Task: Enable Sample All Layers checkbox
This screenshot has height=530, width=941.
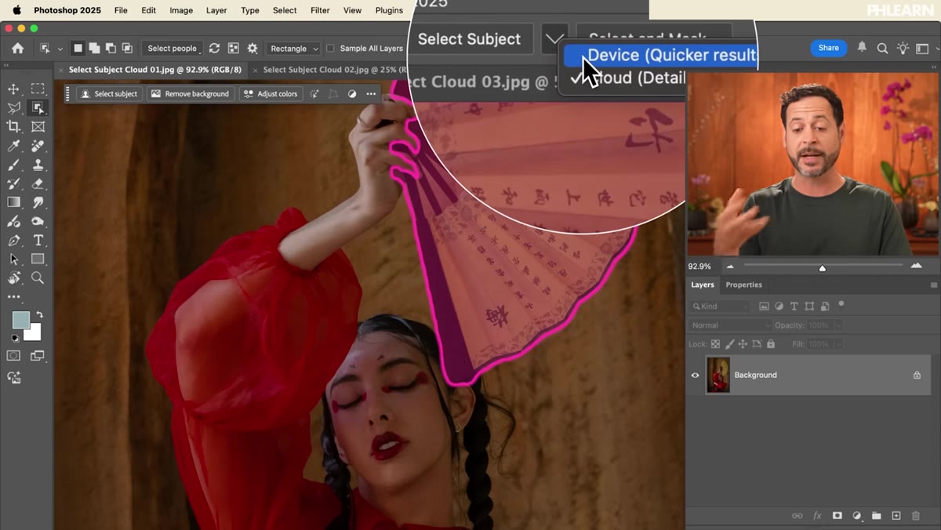Action: click(x=330, y=48)
